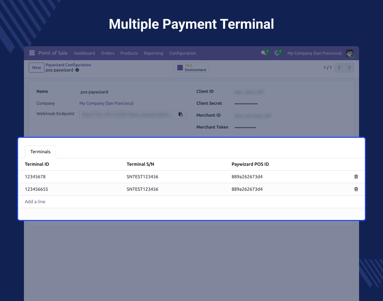
Task: Open the Configuration menu
Action: point(183,53)
